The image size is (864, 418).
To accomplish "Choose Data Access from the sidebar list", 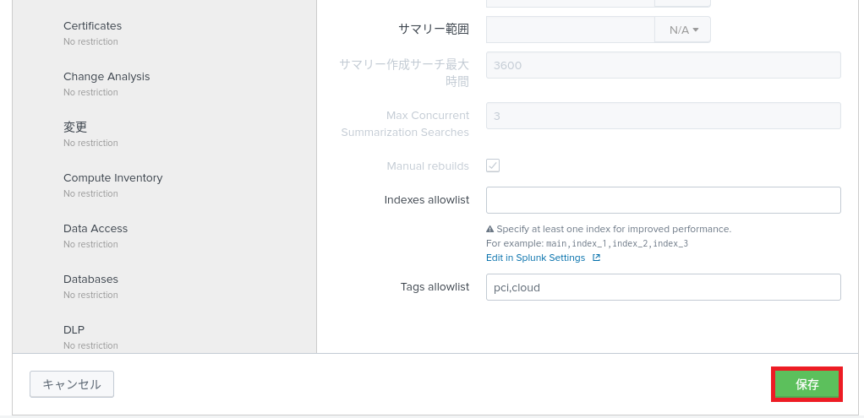I will click(96, 229).
